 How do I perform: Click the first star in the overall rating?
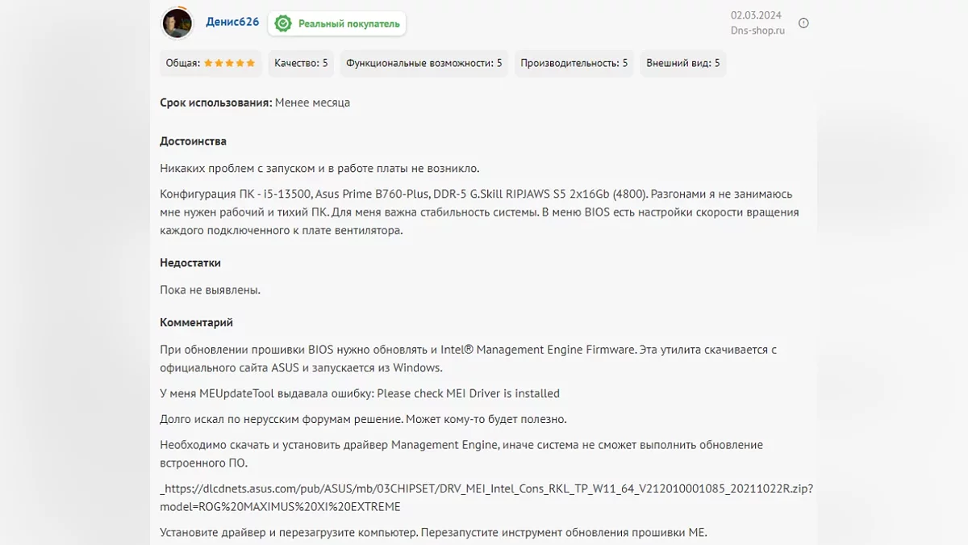click(208, 63)
